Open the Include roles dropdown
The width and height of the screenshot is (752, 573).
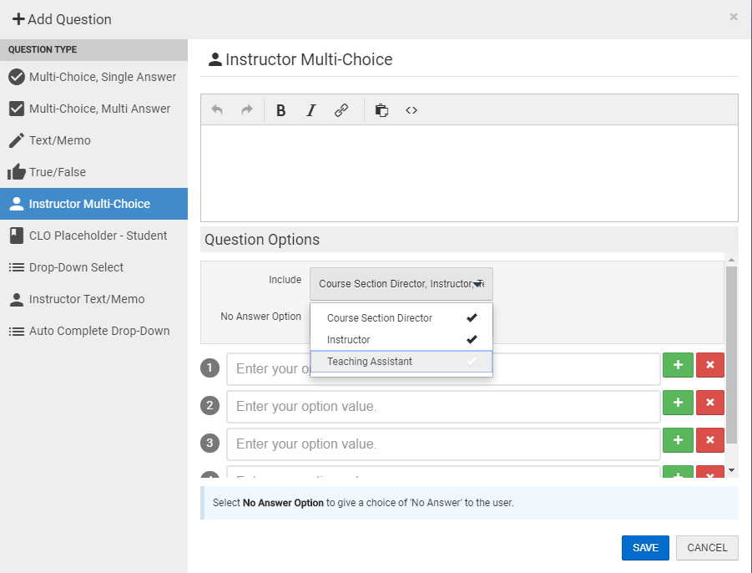coord(401,284)
